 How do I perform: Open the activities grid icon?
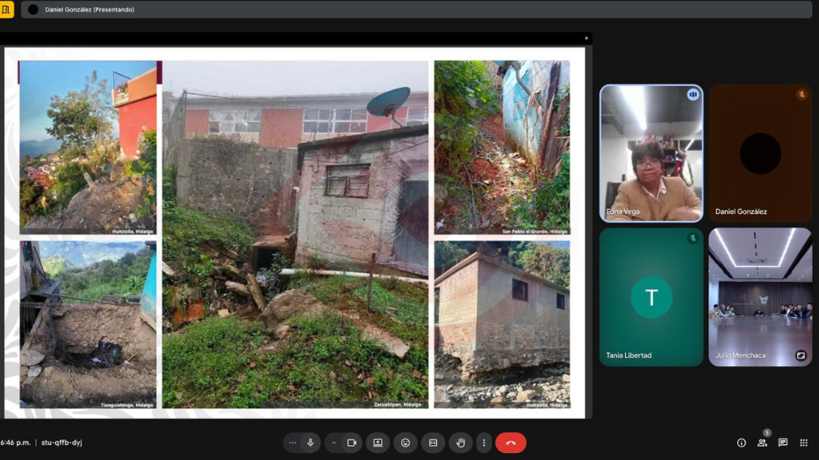[804, 443]
